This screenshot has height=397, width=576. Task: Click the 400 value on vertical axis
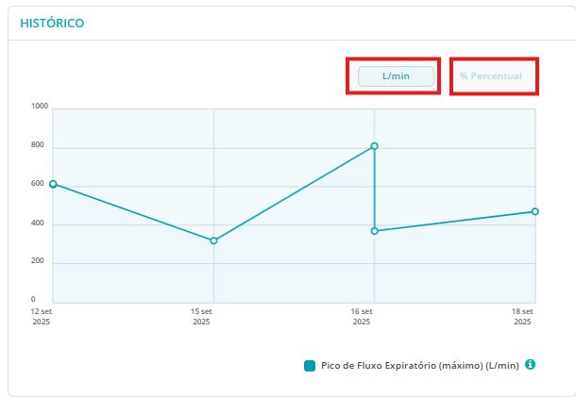[x=38, y=223]
